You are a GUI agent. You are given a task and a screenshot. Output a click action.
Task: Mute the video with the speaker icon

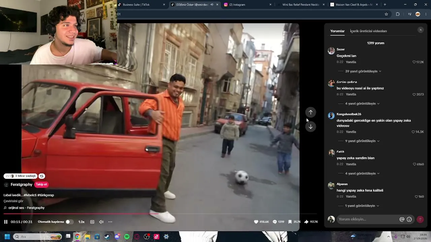pyautogui.click(x=101, y=222)
